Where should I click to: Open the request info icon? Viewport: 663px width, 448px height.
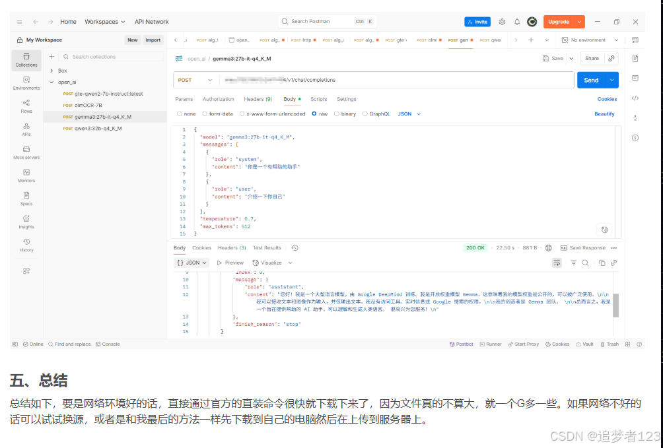(635, 138)
